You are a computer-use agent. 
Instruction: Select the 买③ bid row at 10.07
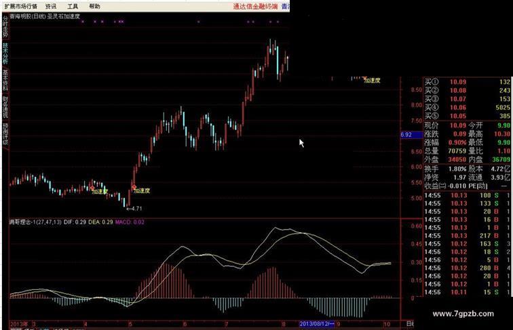click(468, 99)
